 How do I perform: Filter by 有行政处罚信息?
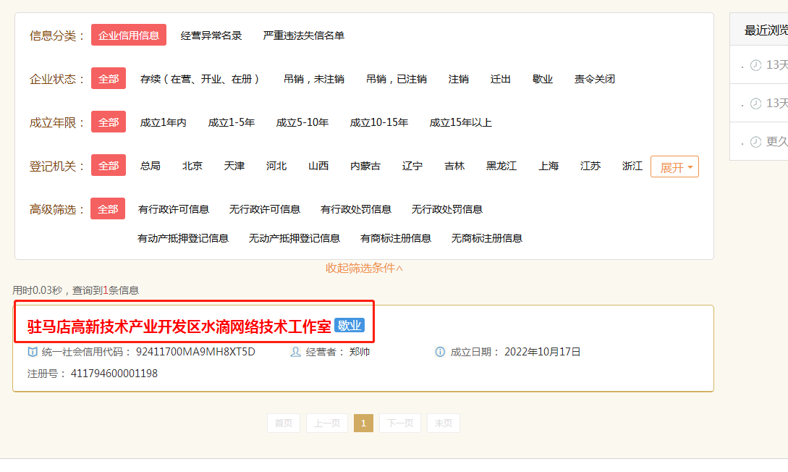(x=356, y=209)
